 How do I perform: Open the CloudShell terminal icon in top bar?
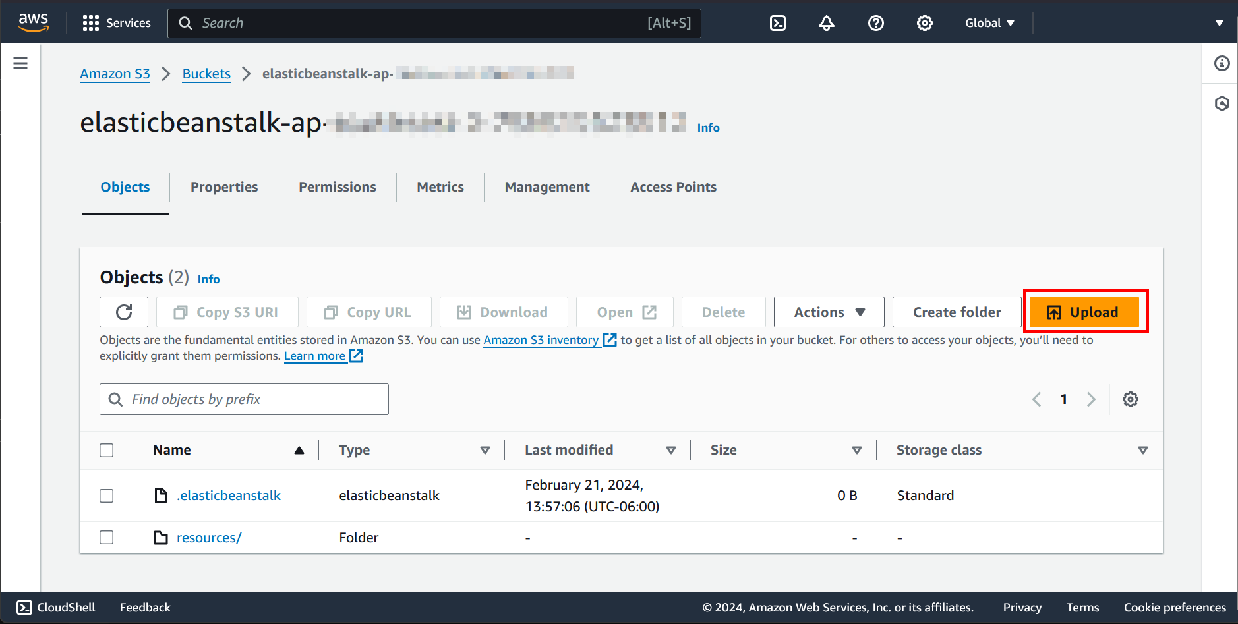point(778,22)
